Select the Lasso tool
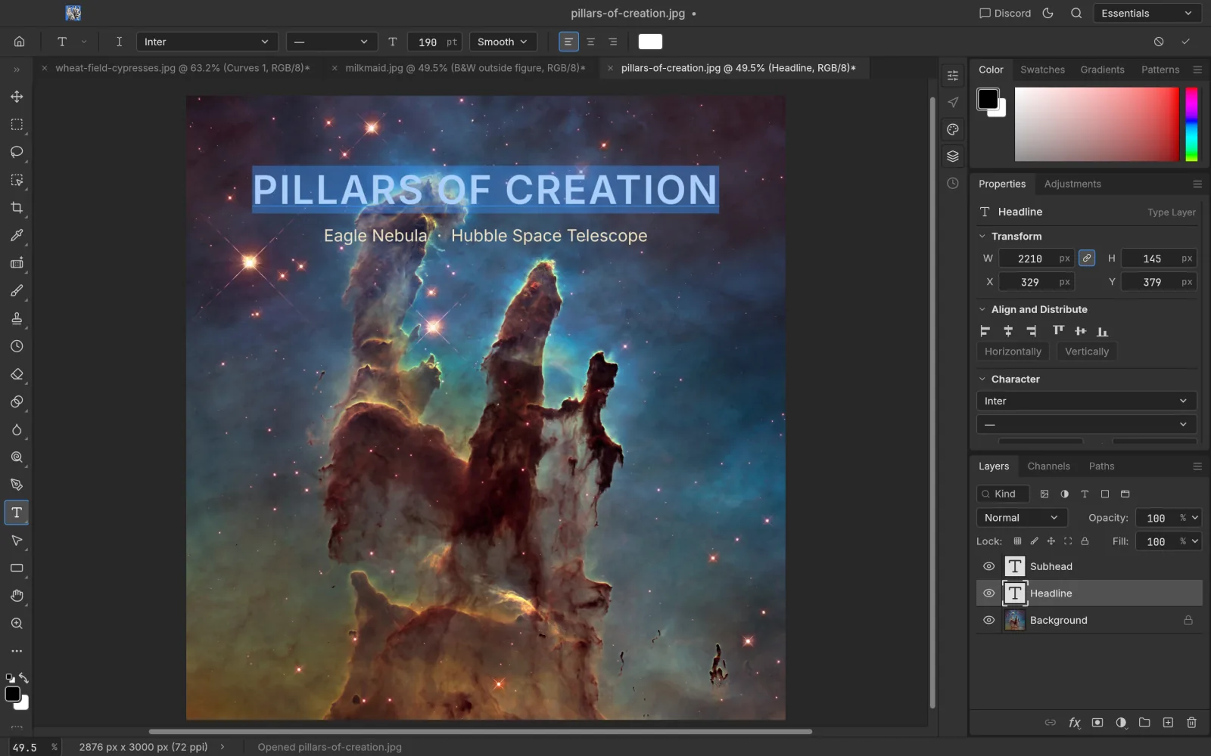The width and height of the screenshot is (1211, 756). [17, 152]
